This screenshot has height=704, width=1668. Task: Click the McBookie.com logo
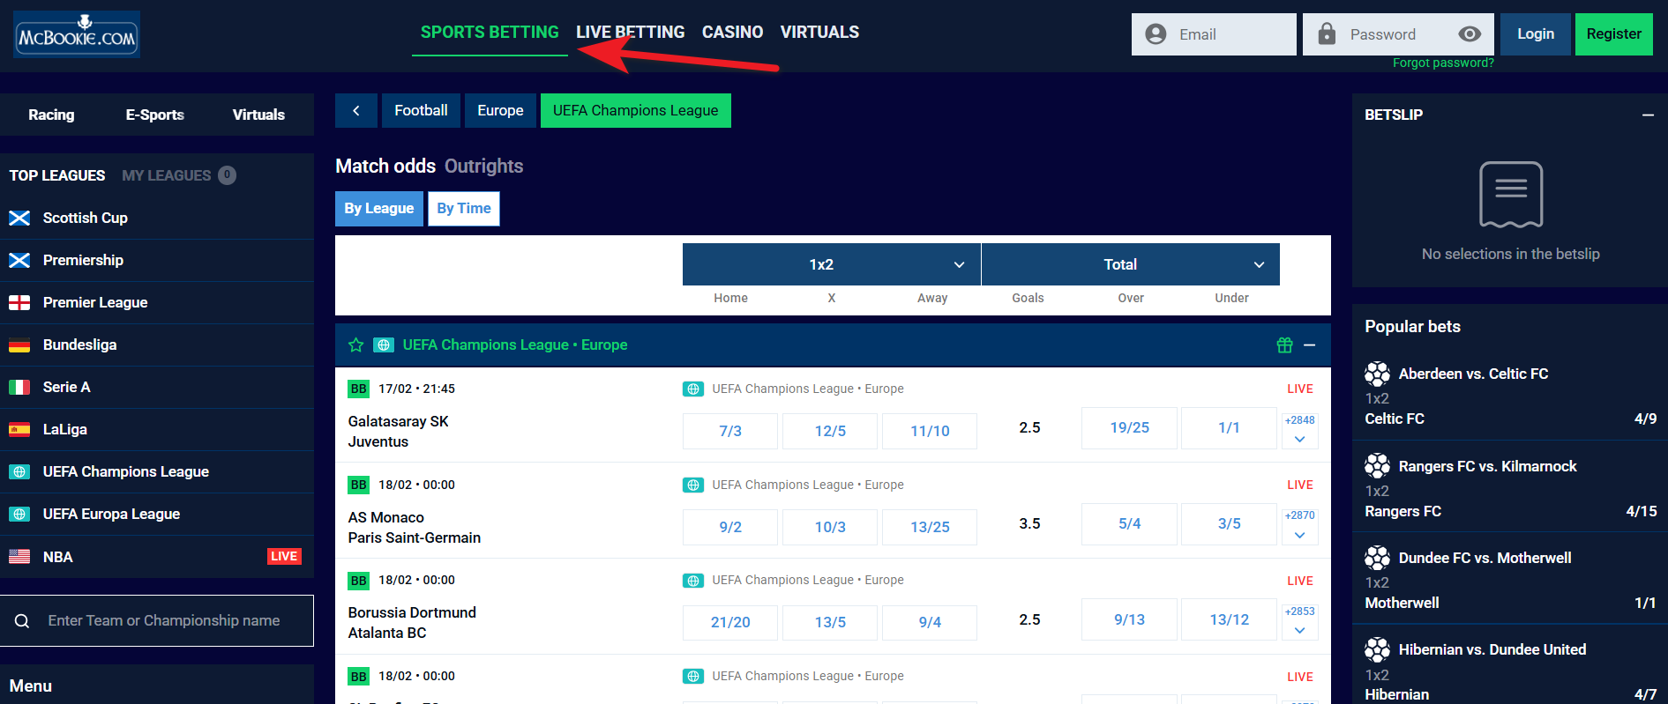77,35
